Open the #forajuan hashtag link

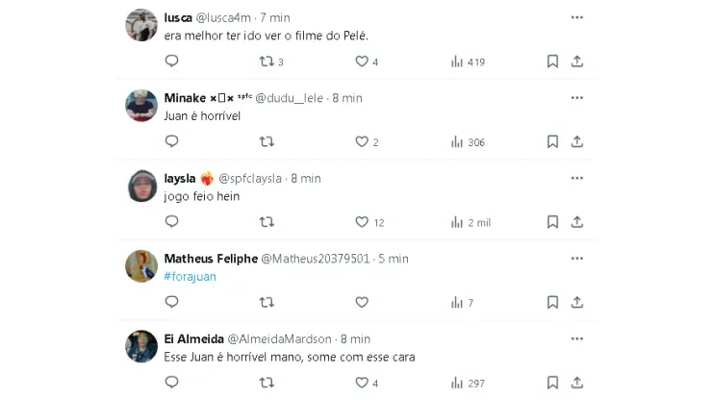191,276
